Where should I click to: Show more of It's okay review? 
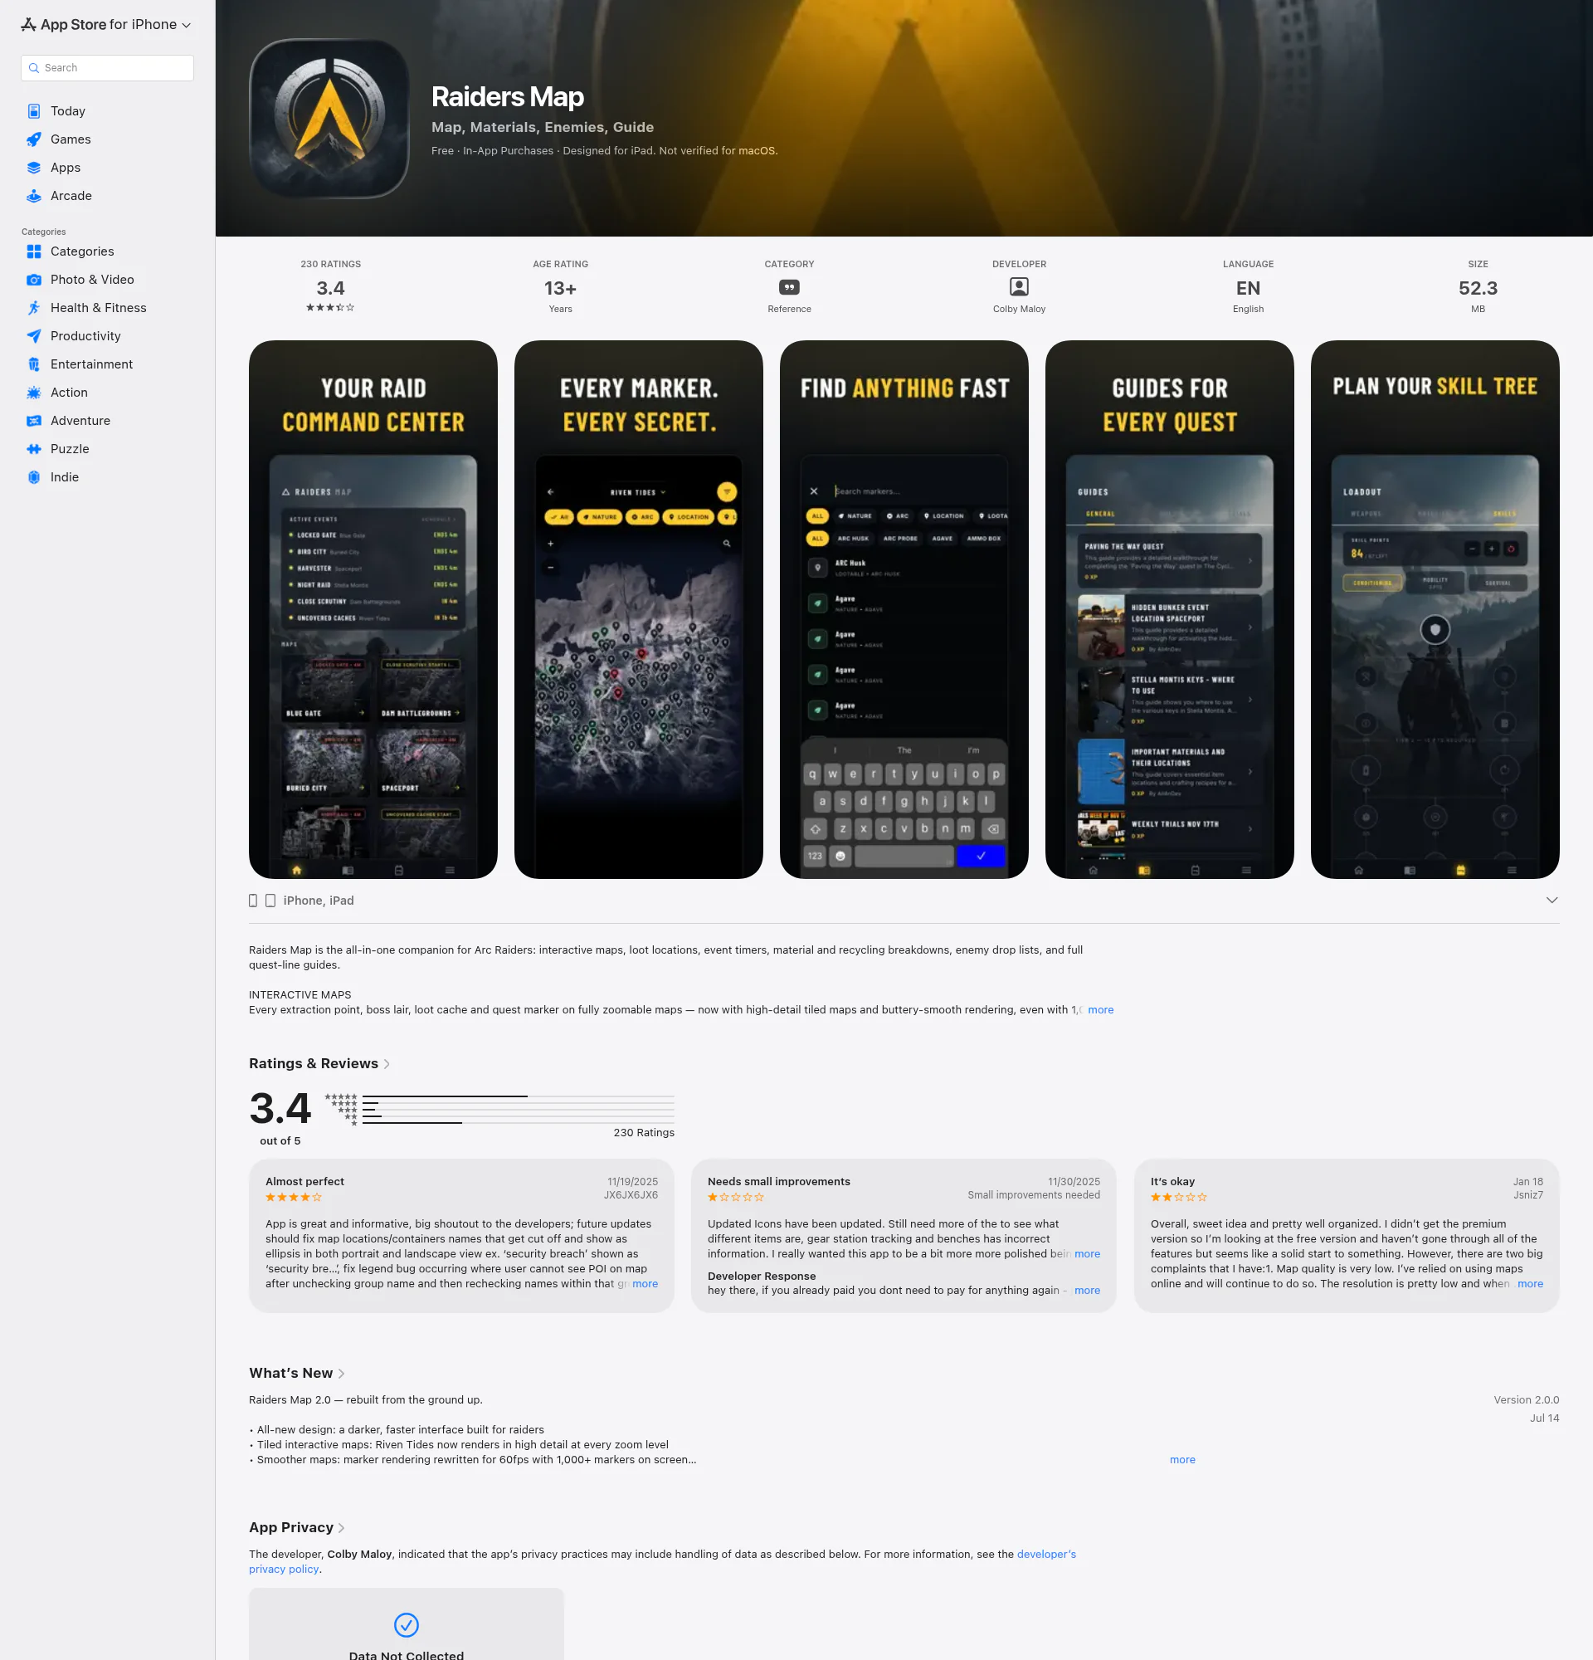[x=1529, y=1284]
